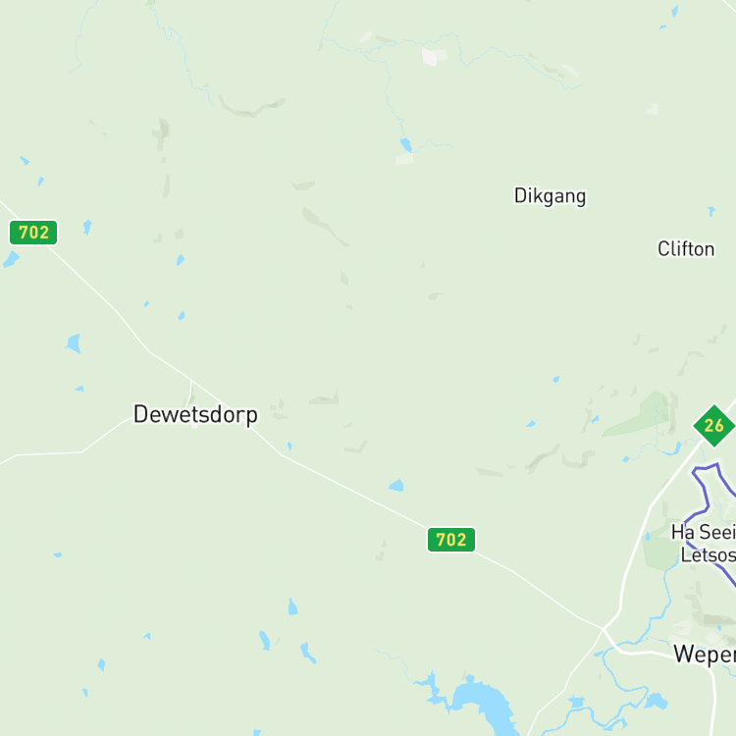The image size is (736, 736).
Task: Select the green park area west of the 26 marker
Action: (x=639, y=414)
